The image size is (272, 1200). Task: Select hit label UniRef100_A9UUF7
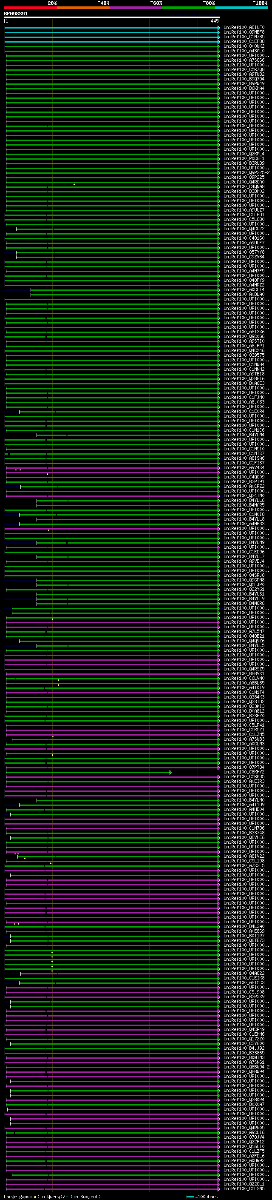click(x=244, y=243)
